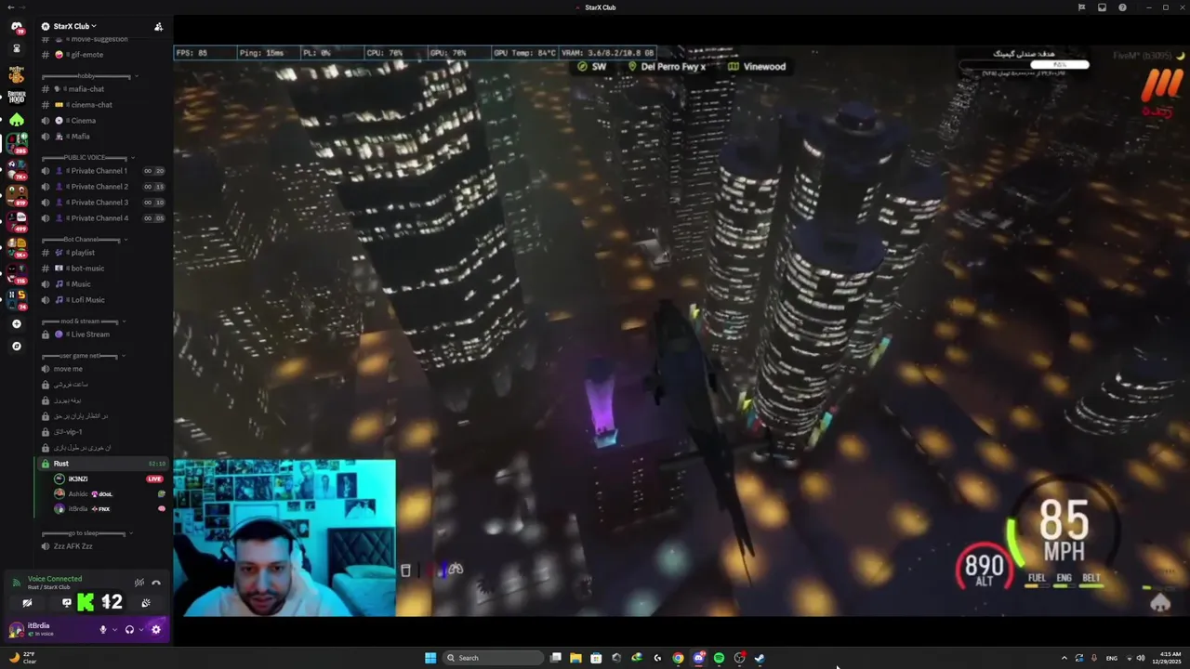The image size is (1190, 669).
Task: Click the Windows Start button
Action: point(430,658)
